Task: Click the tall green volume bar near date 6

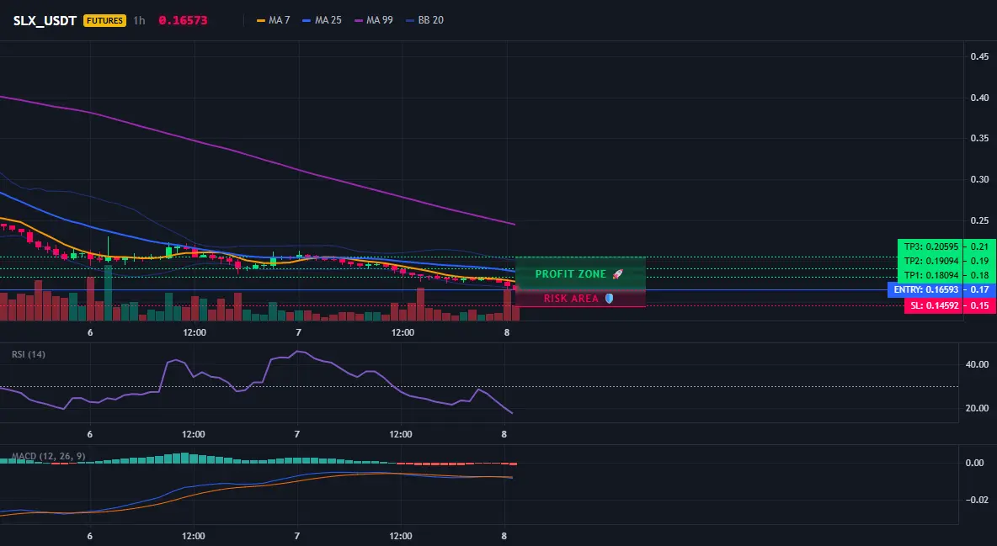Action: pos(108,293)
